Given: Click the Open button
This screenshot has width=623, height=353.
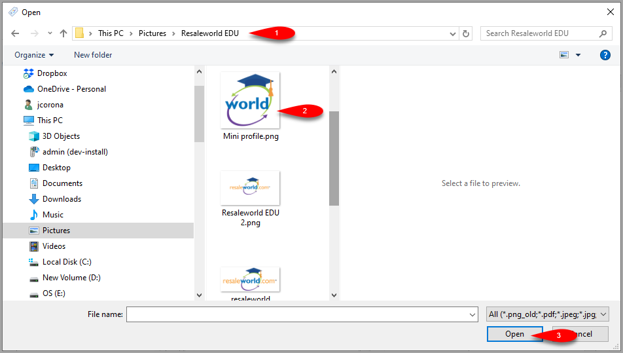Looking at the screenshot, I should (x=514, y=334).
